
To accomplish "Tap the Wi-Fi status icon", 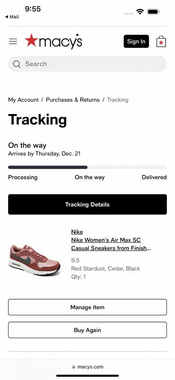I will 140,11.
